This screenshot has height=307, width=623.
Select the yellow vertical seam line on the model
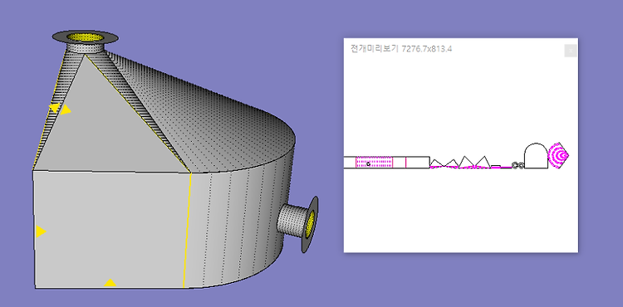pos(187,230)
